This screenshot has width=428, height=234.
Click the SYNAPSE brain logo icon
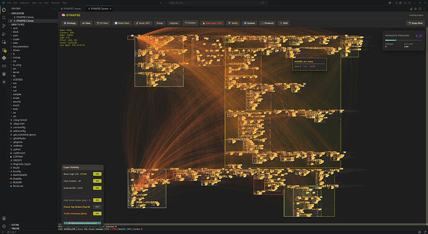[x=63, y=15]
